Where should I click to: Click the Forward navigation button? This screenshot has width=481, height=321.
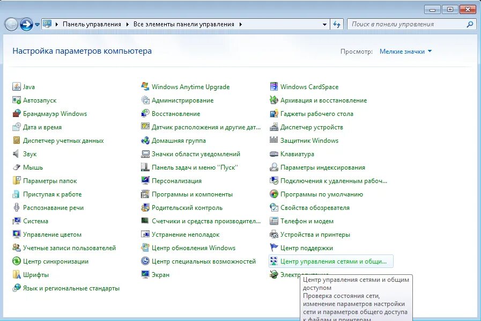(26, 24)
